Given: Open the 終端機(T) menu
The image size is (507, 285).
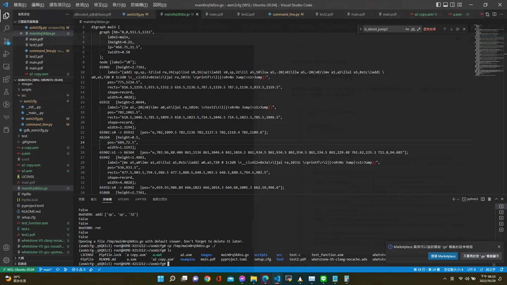Looking at the screenshot, I should (139, 5).
